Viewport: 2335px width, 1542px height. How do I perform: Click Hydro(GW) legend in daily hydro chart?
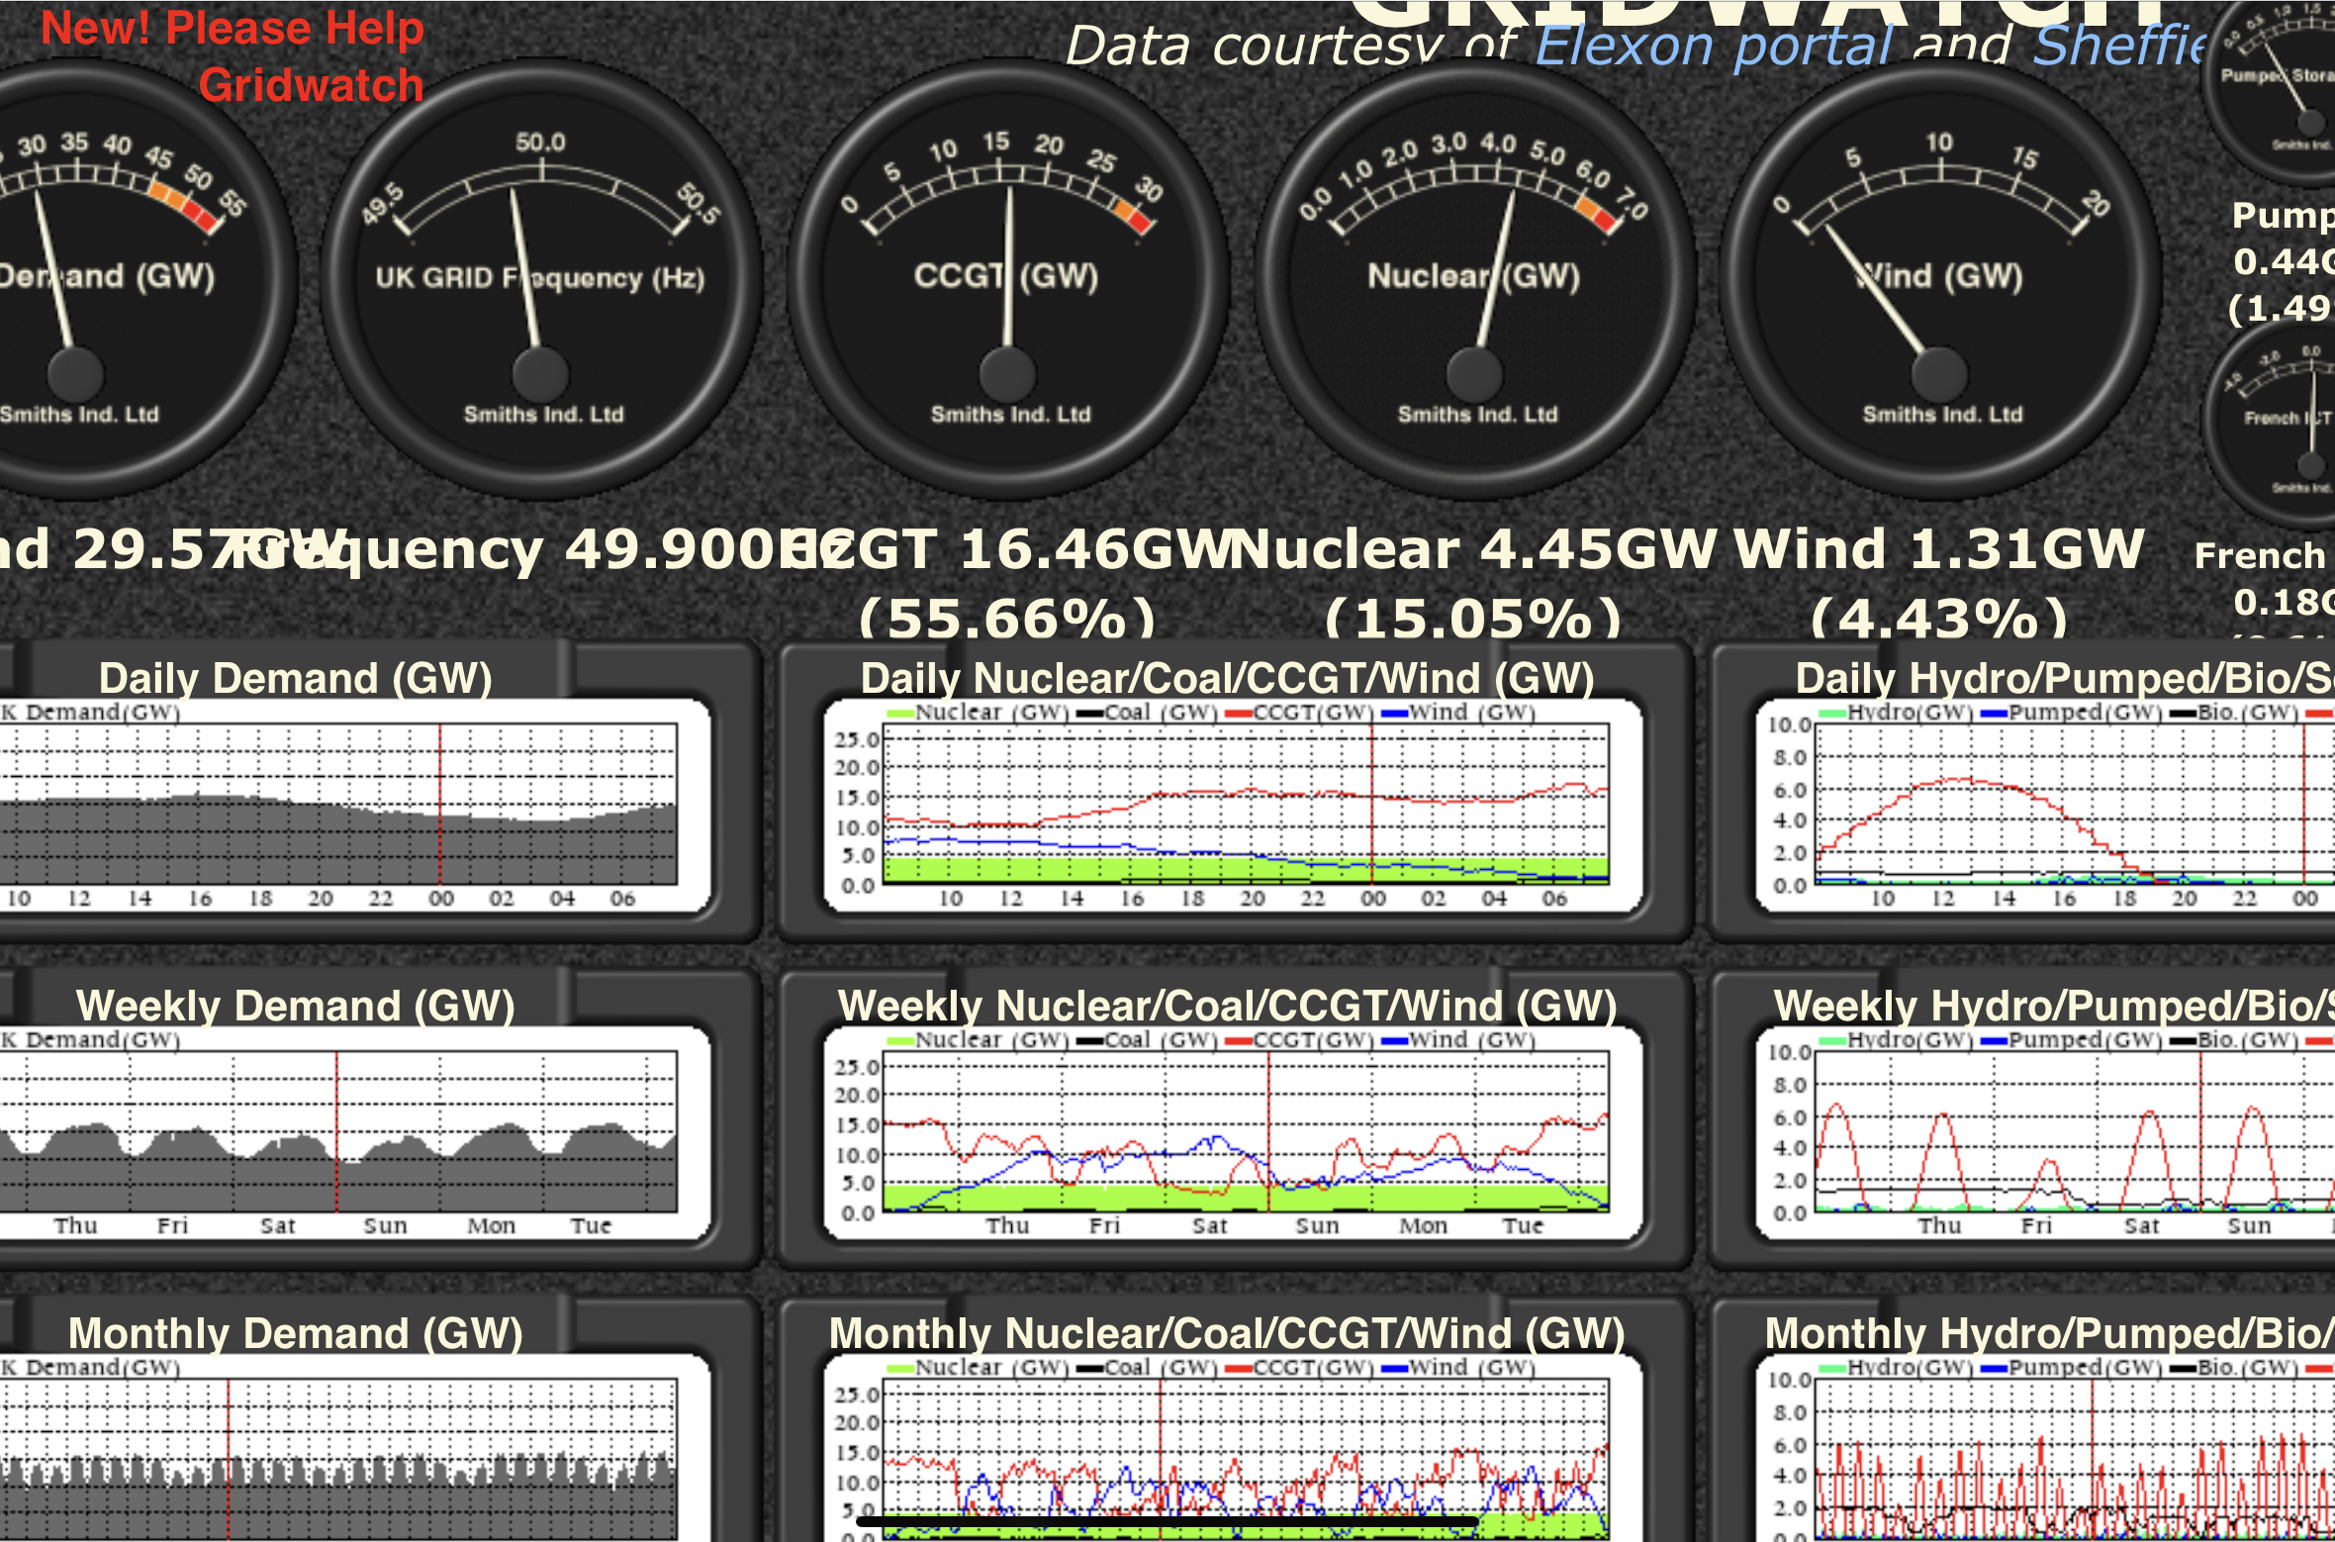point(1896,713)
